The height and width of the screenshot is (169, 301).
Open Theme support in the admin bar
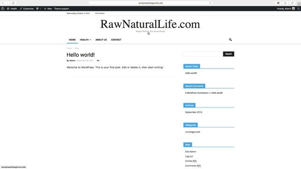coord(62,8)
